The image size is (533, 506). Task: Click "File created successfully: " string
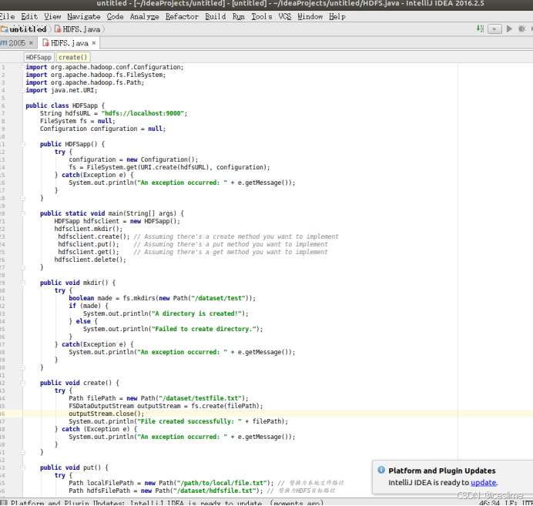(189, 421)
